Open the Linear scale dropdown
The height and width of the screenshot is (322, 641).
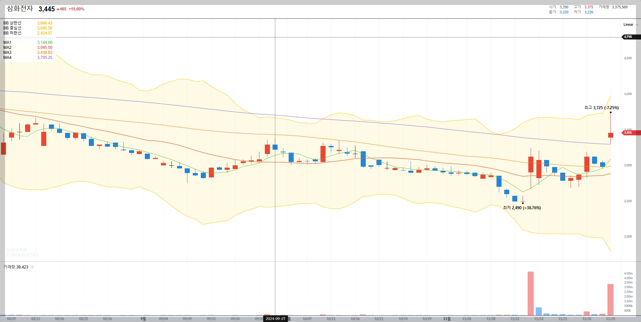coord(631,24)
